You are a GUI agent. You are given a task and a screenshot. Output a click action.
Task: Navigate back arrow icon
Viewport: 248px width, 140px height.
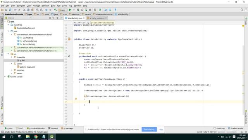point(46,10)
